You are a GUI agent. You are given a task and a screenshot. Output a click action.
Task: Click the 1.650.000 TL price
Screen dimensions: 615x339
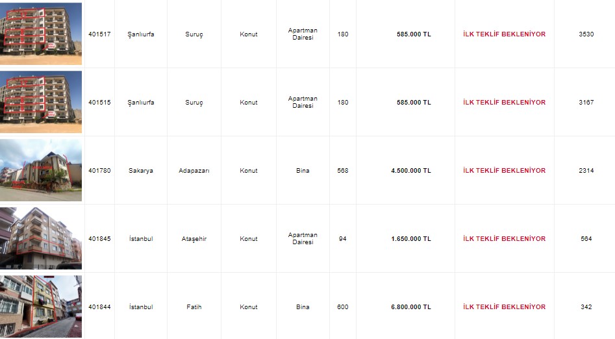click(x=410, y=239)
